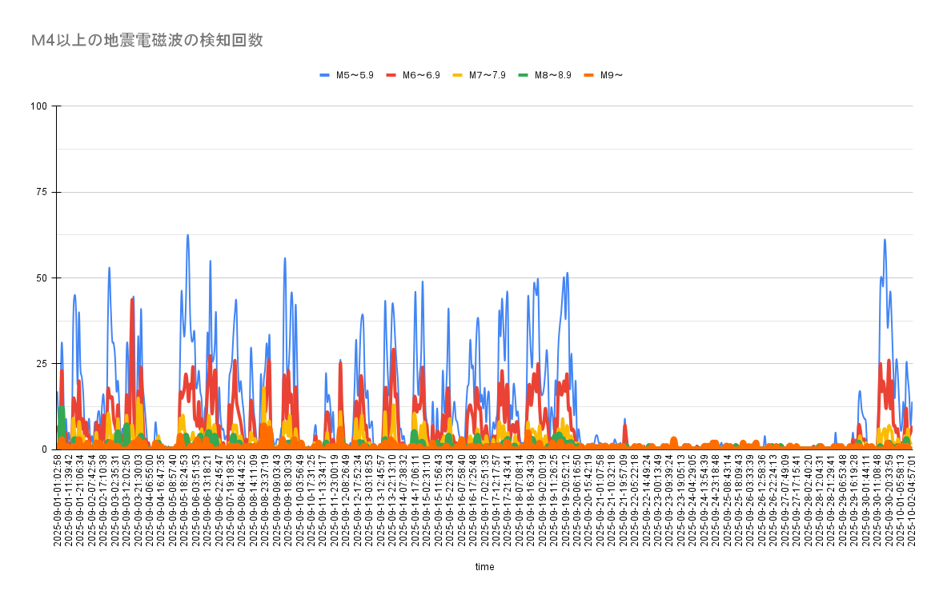Image resolution: width=943 pixels, height=603 pixels.
Task: Click the tall blue peak near 2025-09-30-20:33:59
Action: 885,240
